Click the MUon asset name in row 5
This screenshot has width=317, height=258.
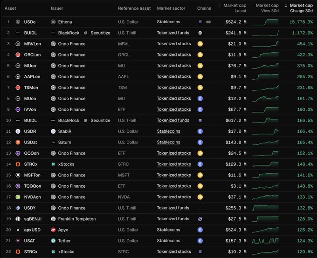pos(30,66)
